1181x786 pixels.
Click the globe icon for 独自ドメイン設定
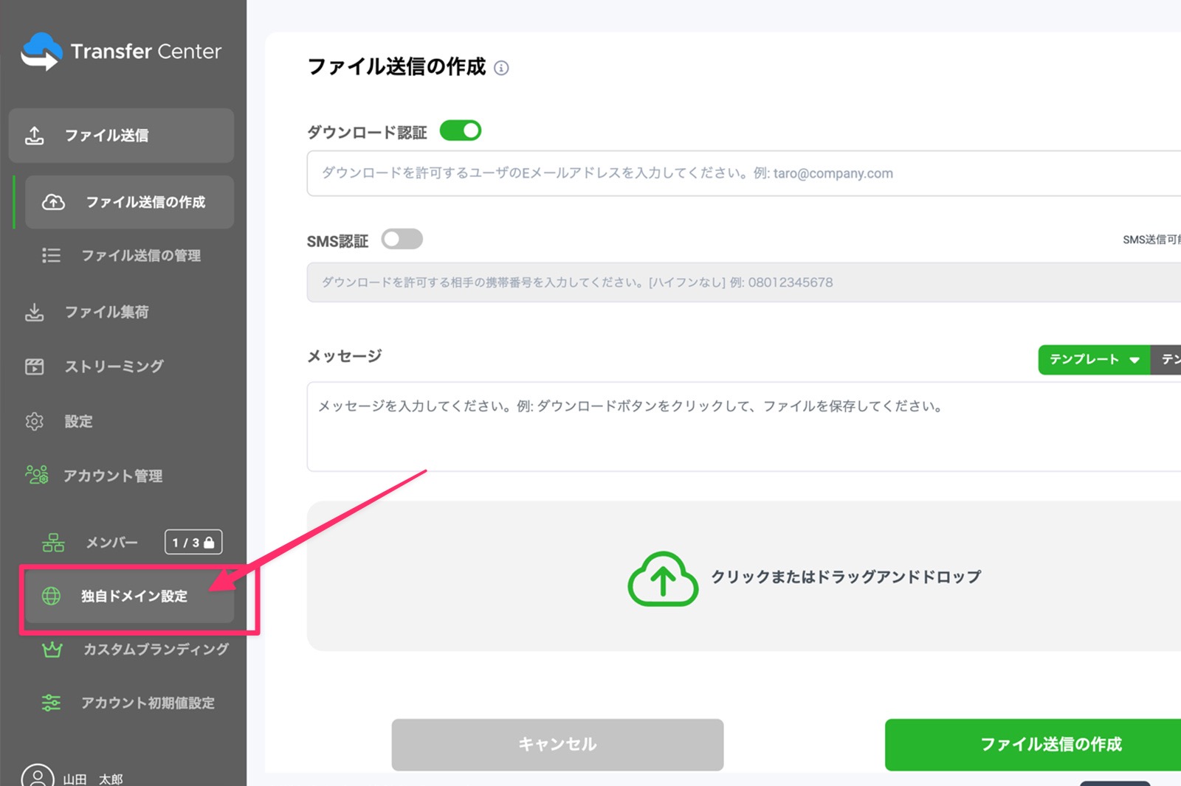[52, 596]
